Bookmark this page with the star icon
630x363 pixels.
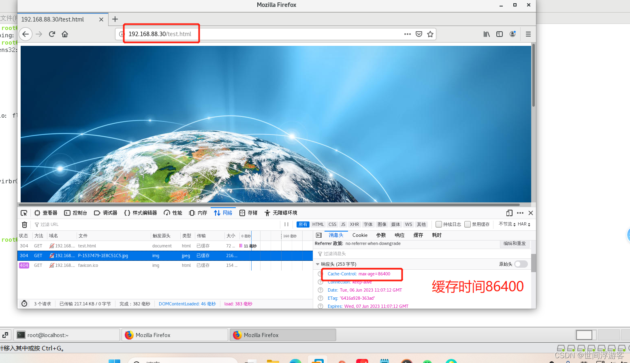(430, 34)
